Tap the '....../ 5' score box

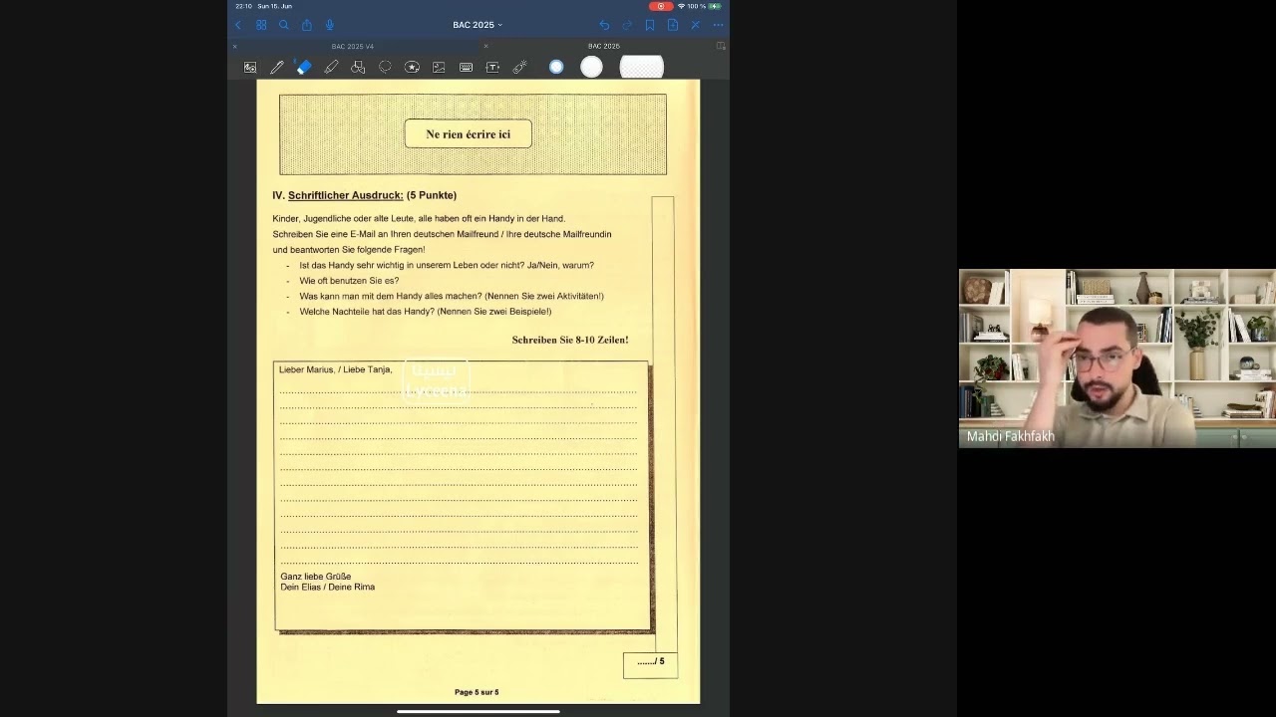click(650, 665)
